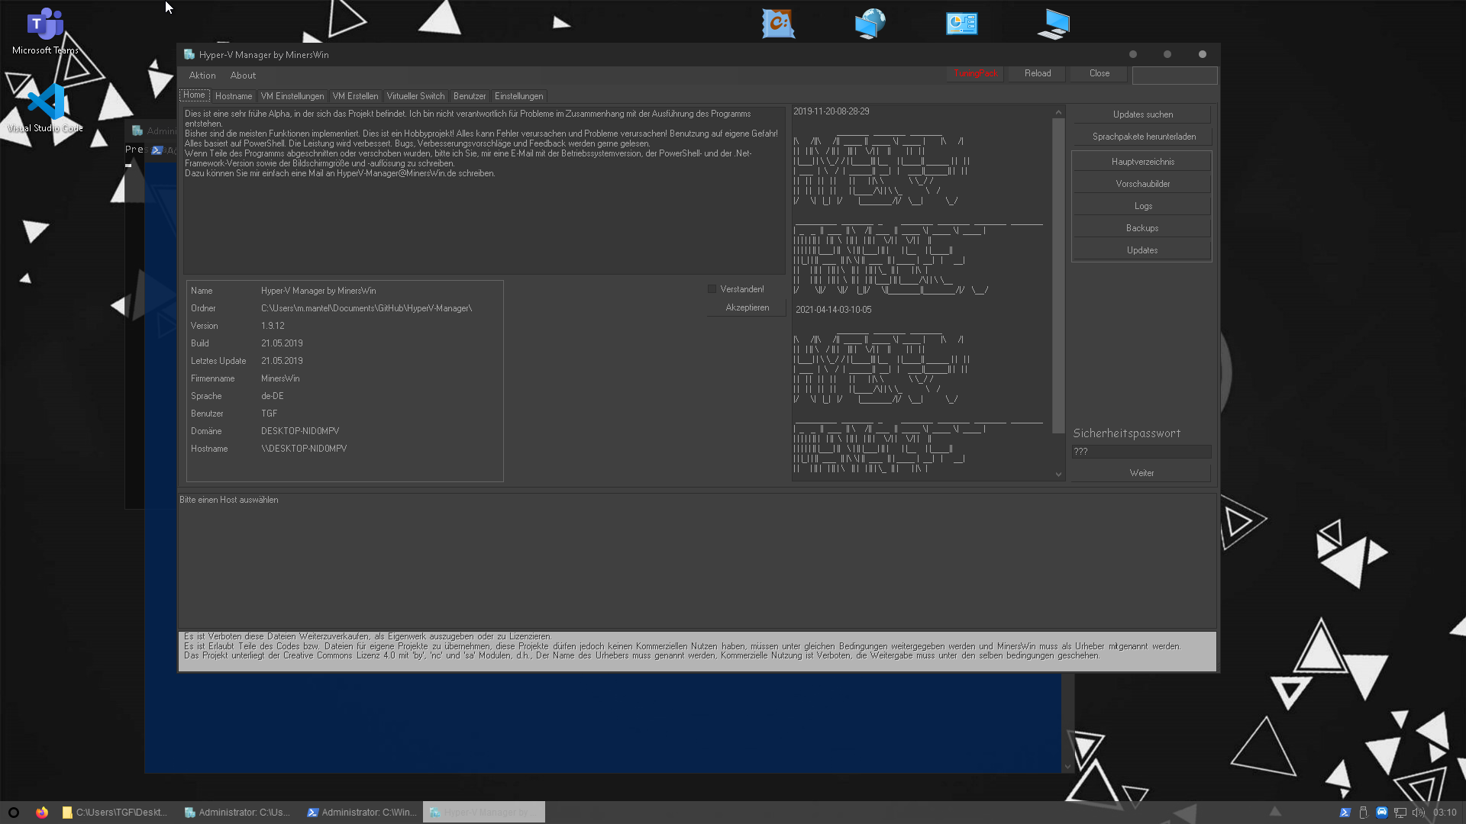
Task: Open the desktop globe network icon
Action: pyautogui.click(x=870, y=24)
